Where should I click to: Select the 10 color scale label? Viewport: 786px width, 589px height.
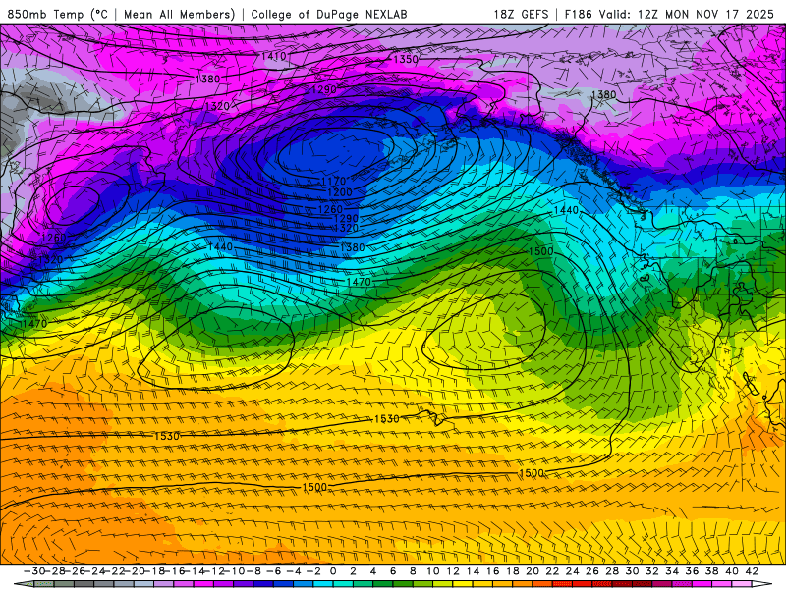point(432,571)
